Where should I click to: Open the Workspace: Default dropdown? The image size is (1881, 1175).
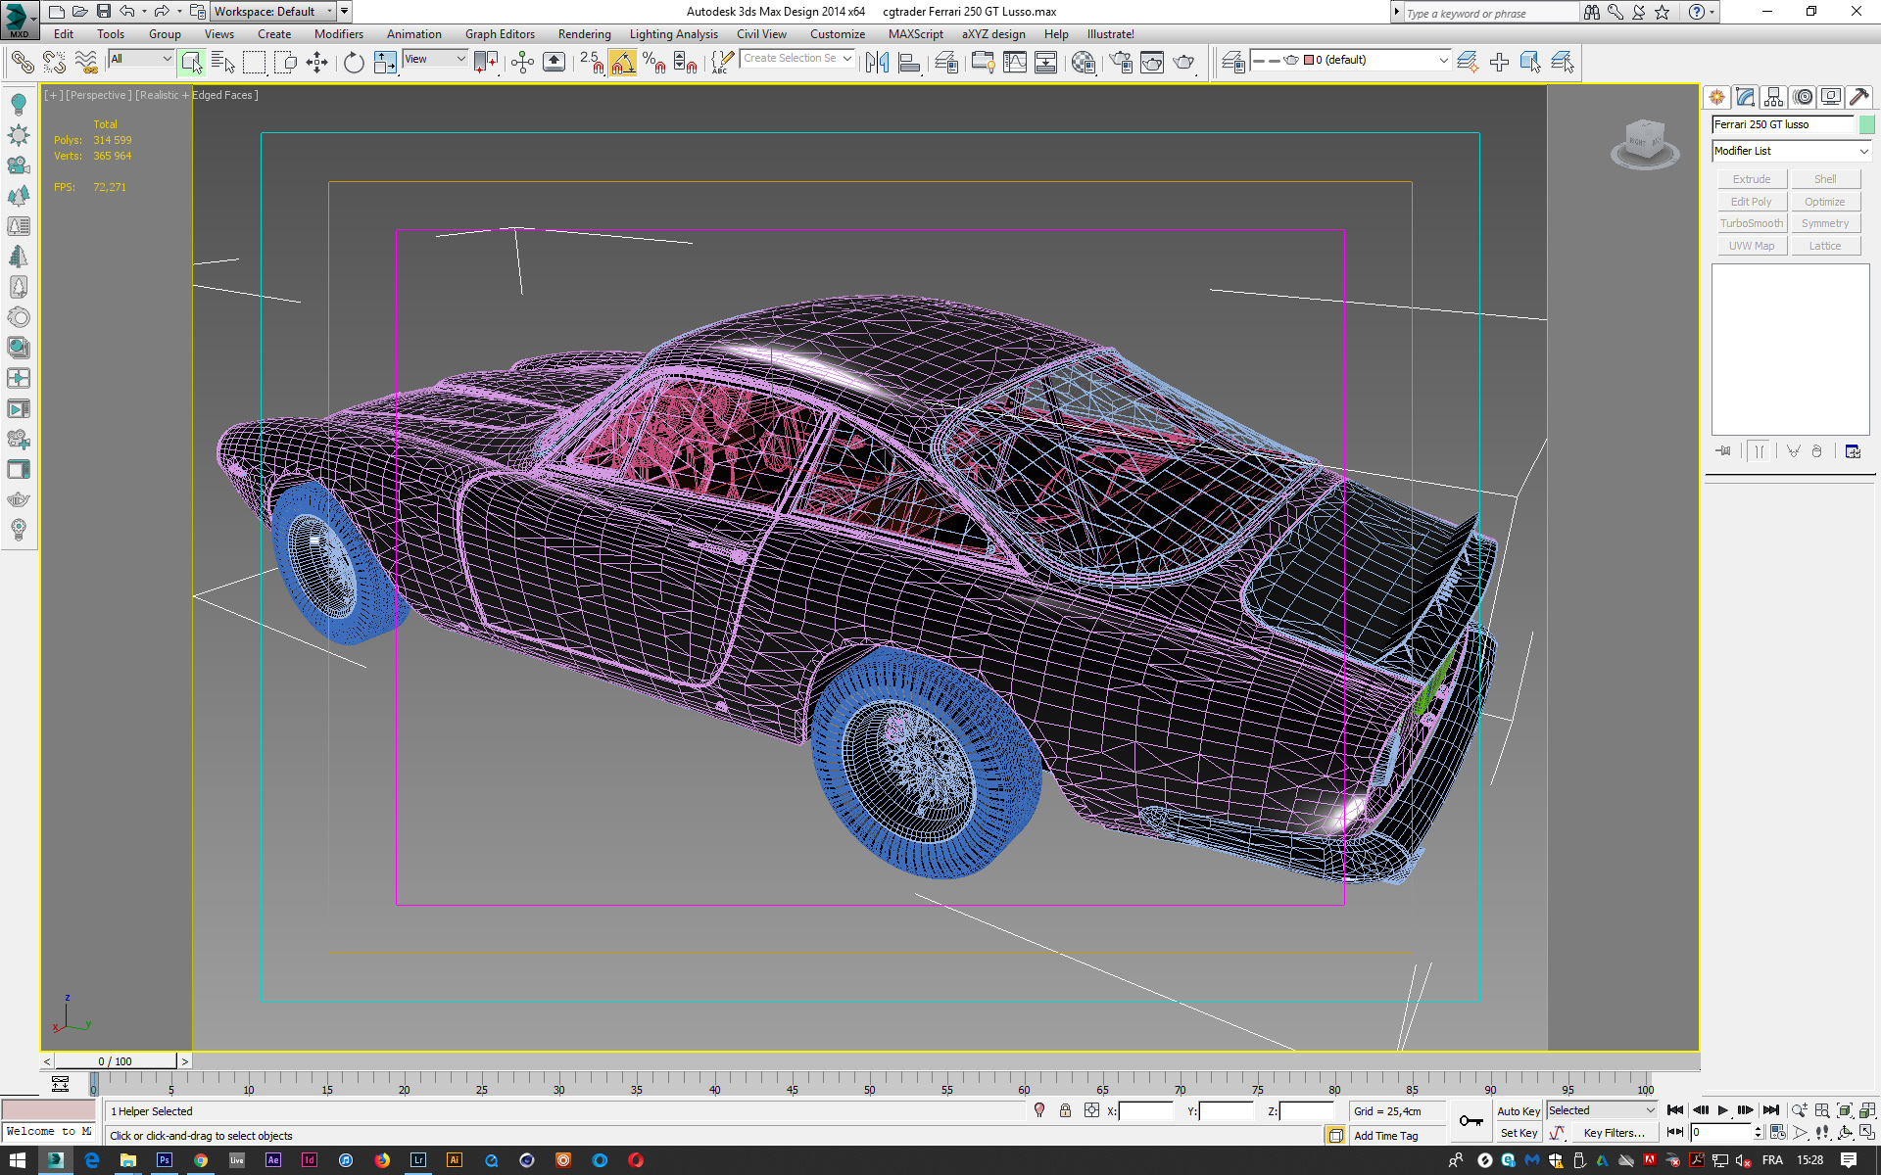click(x=273, y=12)
